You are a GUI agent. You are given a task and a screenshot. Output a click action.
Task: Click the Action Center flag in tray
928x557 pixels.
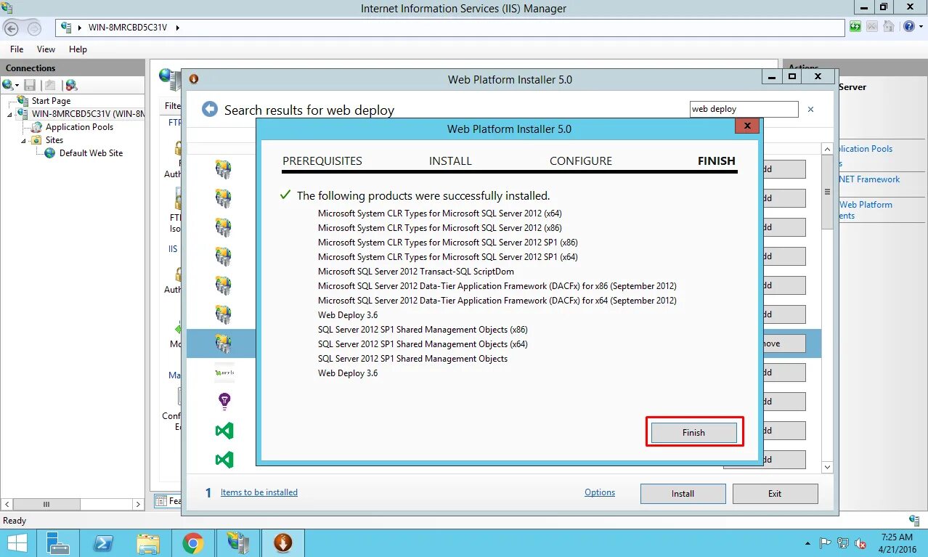pos(825,542)
